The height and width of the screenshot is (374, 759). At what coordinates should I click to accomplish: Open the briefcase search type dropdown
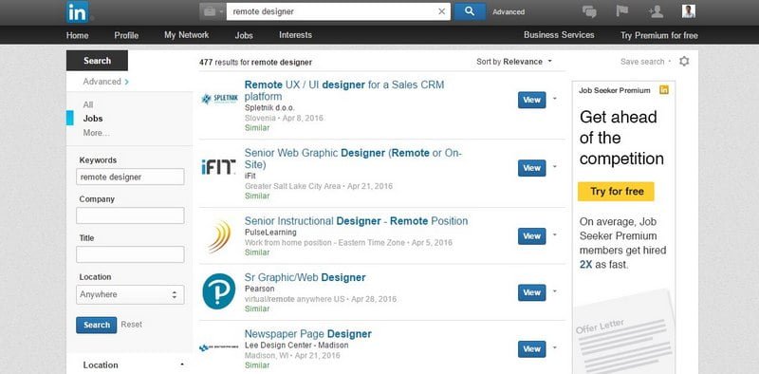(213, 11)
